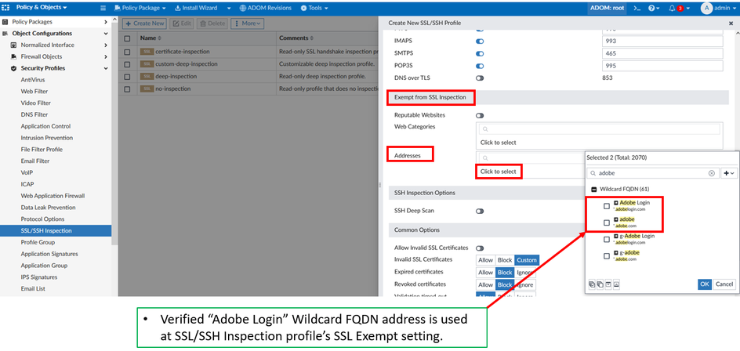Image resolution: width=740 pixels, height=351 pixels.
Task: Open Application Control in sidebar
Action: pos(45,126)
